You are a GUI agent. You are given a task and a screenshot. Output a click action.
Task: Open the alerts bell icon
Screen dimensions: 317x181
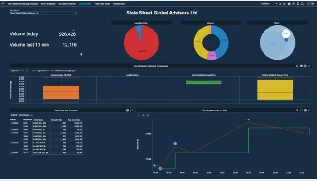pos(302,4)
